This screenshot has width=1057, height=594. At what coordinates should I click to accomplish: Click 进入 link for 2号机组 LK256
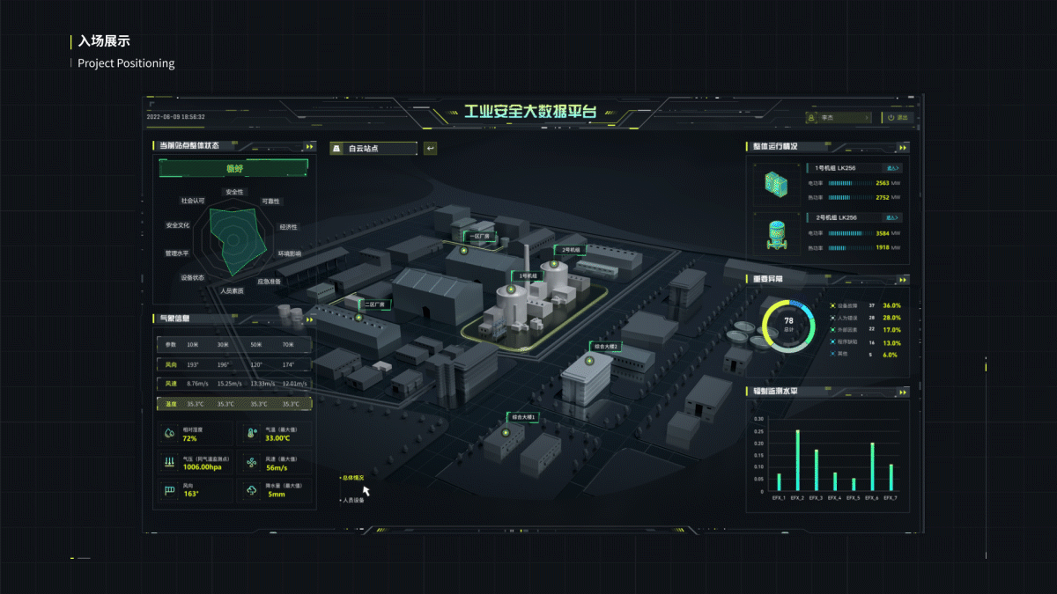[893, 217]
